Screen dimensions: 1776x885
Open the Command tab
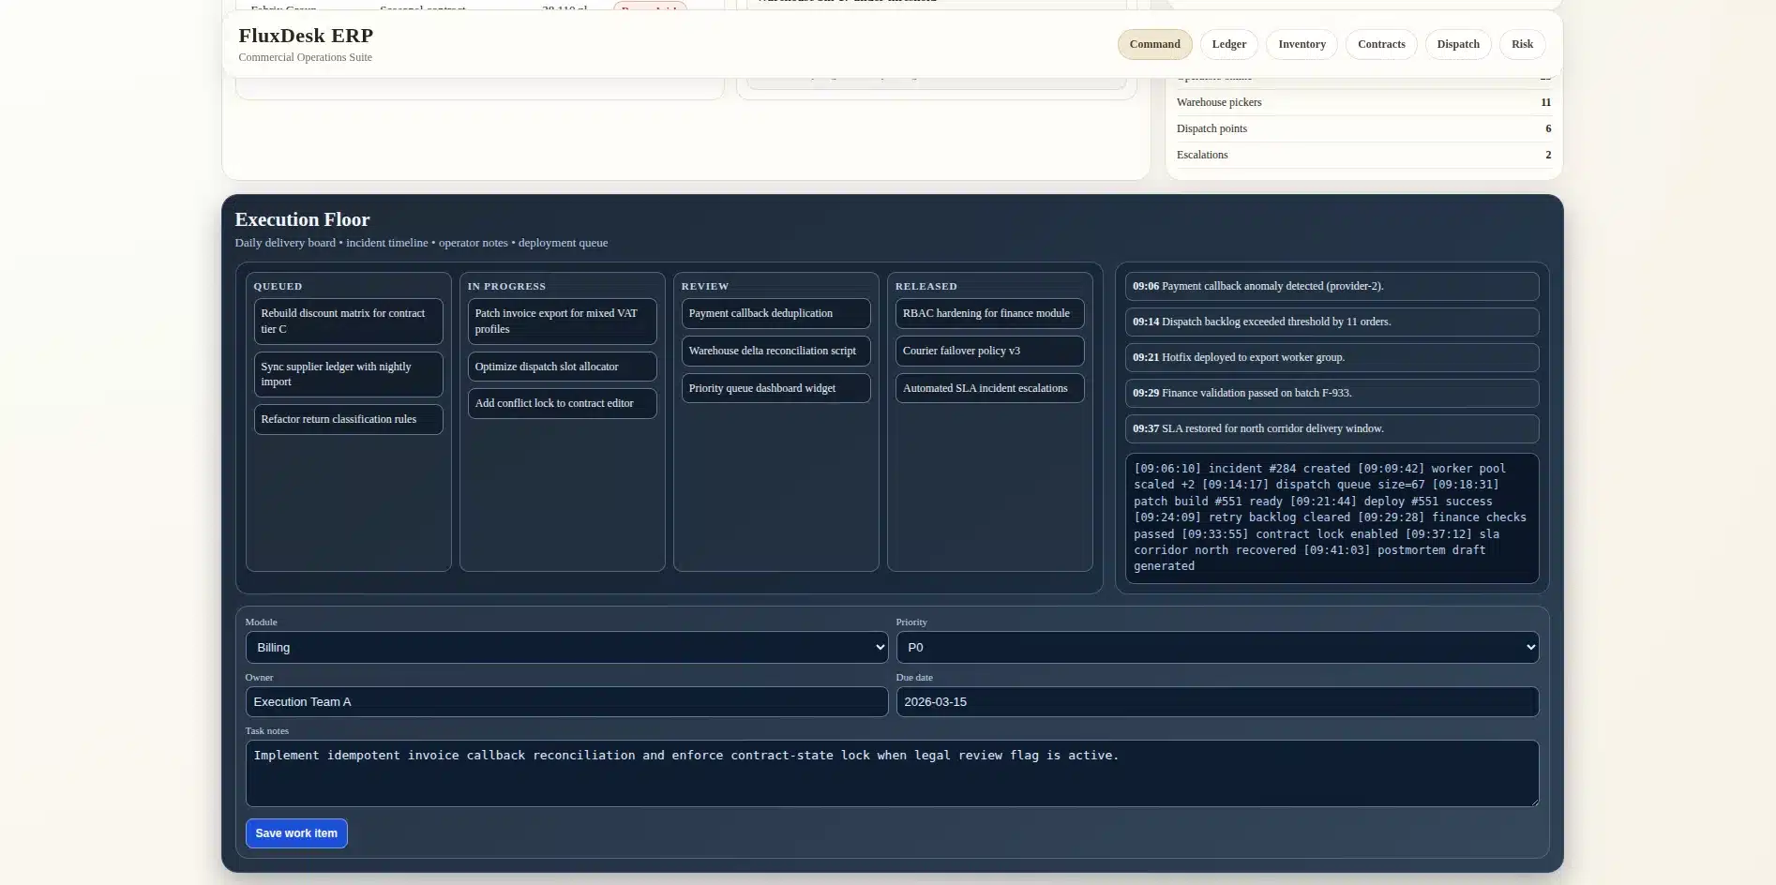pyautogui.click(x=1154, y=44)
